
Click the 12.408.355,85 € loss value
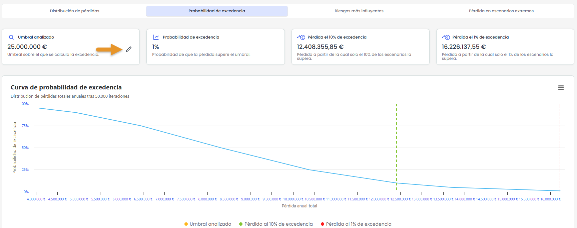click(320, 47)
